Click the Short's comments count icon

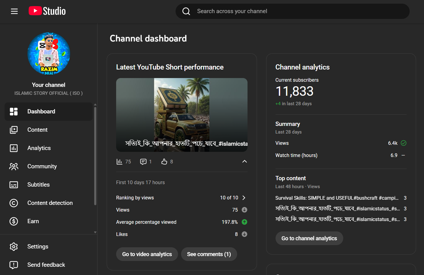pyautogui.click(x=143, y=162)
